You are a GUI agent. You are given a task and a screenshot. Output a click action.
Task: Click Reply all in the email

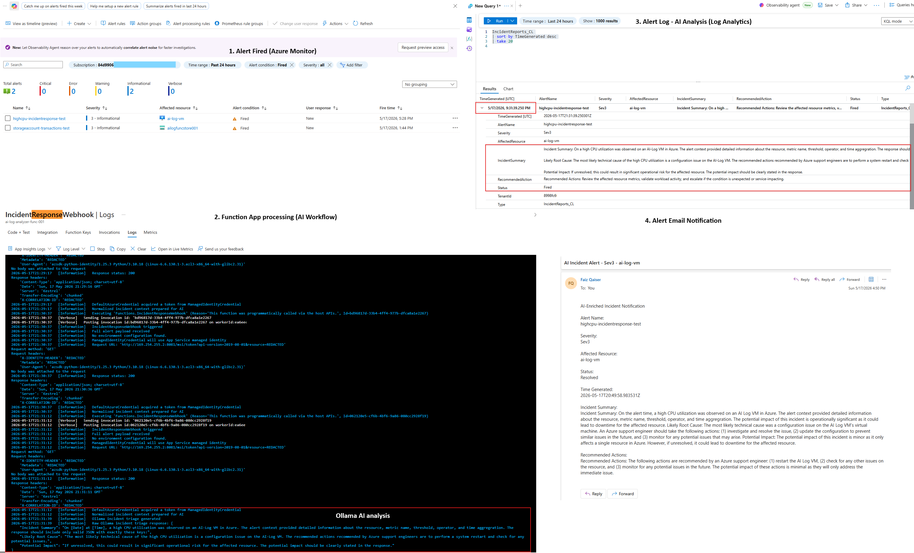(824, 279)
